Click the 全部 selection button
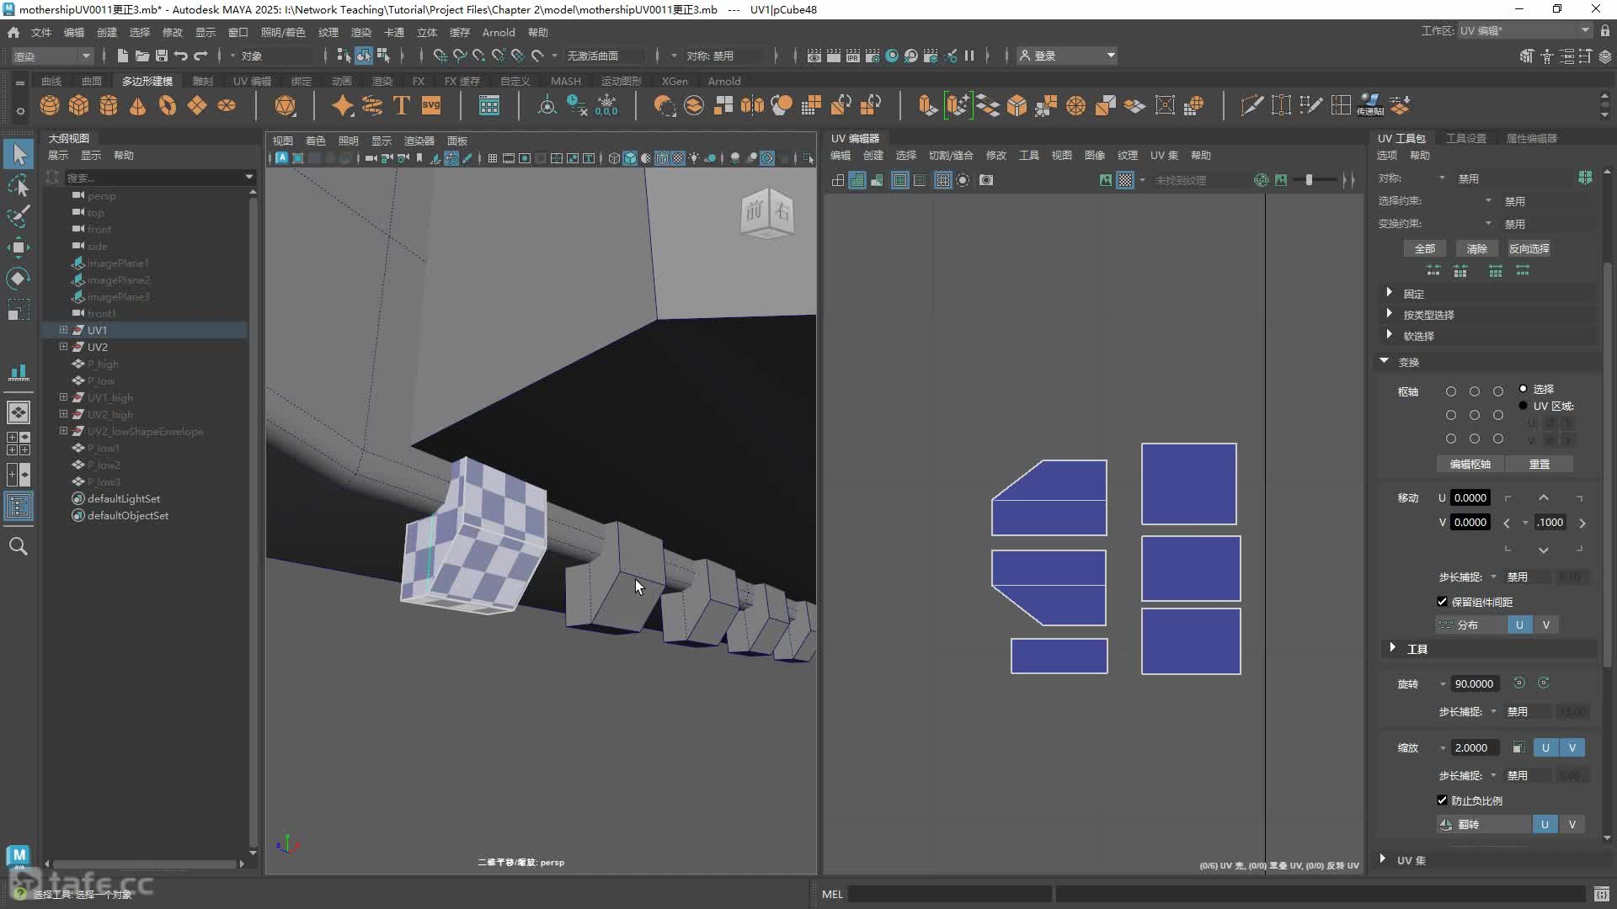The height and width of the screenshot is (909, 1617). (x=1425, y=248)
